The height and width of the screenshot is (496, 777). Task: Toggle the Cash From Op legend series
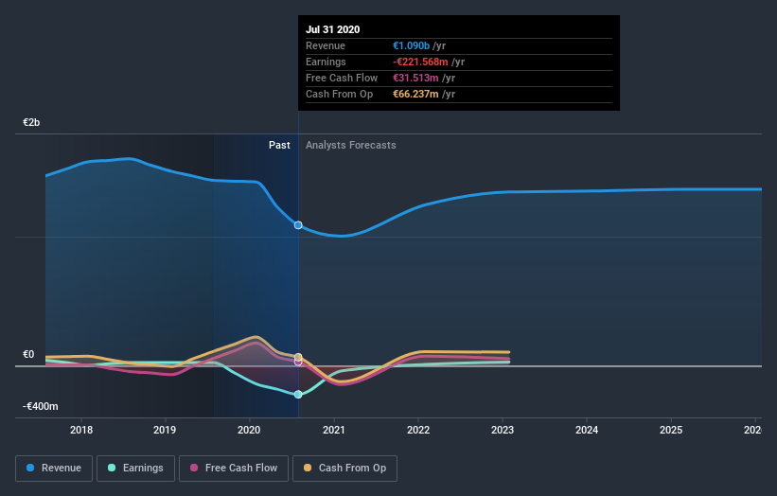pos(344,469)
